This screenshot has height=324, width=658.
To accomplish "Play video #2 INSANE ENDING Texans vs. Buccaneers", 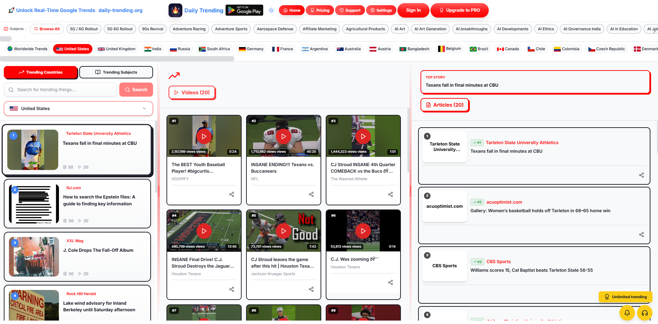I will pos(284,137).
